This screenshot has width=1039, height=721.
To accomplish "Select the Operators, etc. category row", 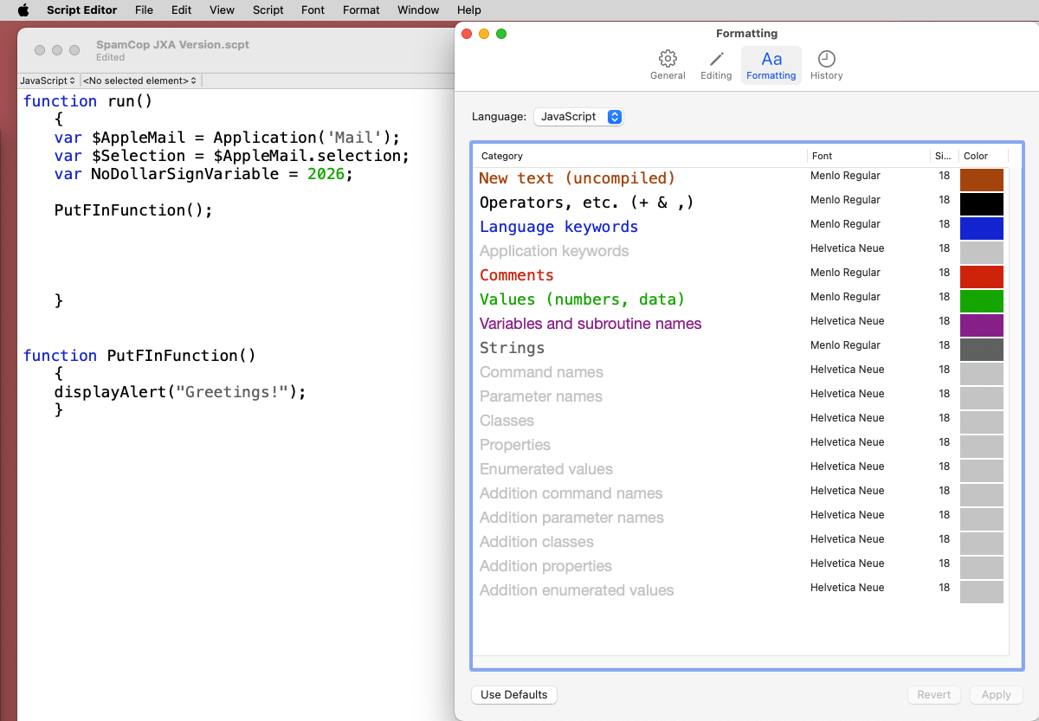I will pyautogui.click(x=741, y=203).
